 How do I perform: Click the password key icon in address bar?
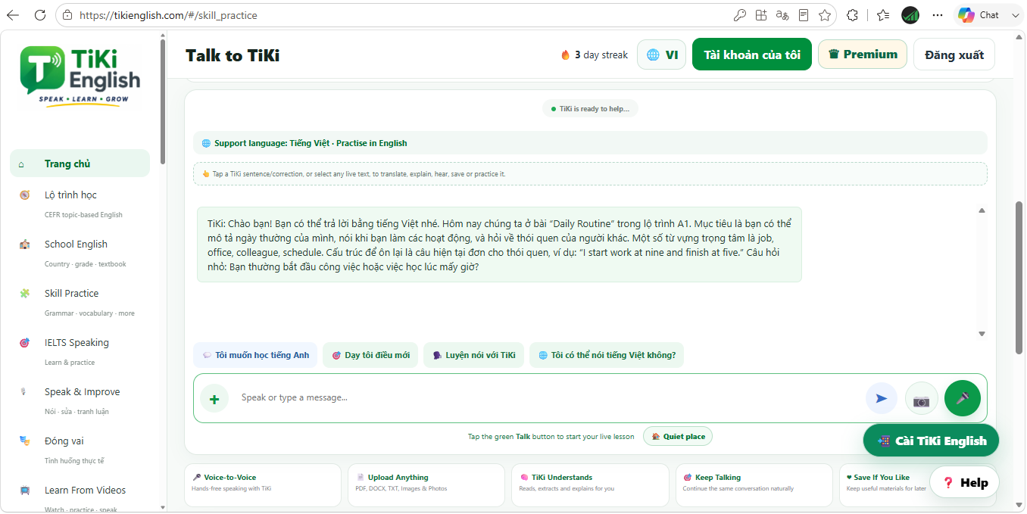pos(740,15)
